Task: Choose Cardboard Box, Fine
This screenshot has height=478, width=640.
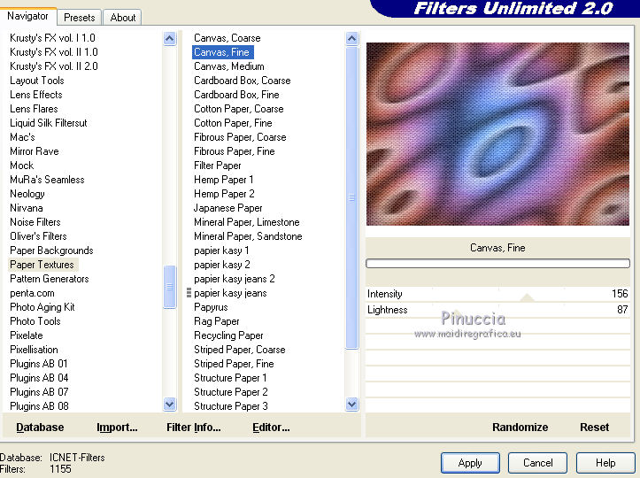Action: [x=236, y=95]
